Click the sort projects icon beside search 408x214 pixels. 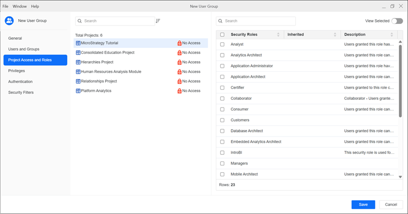click(158, 21)
